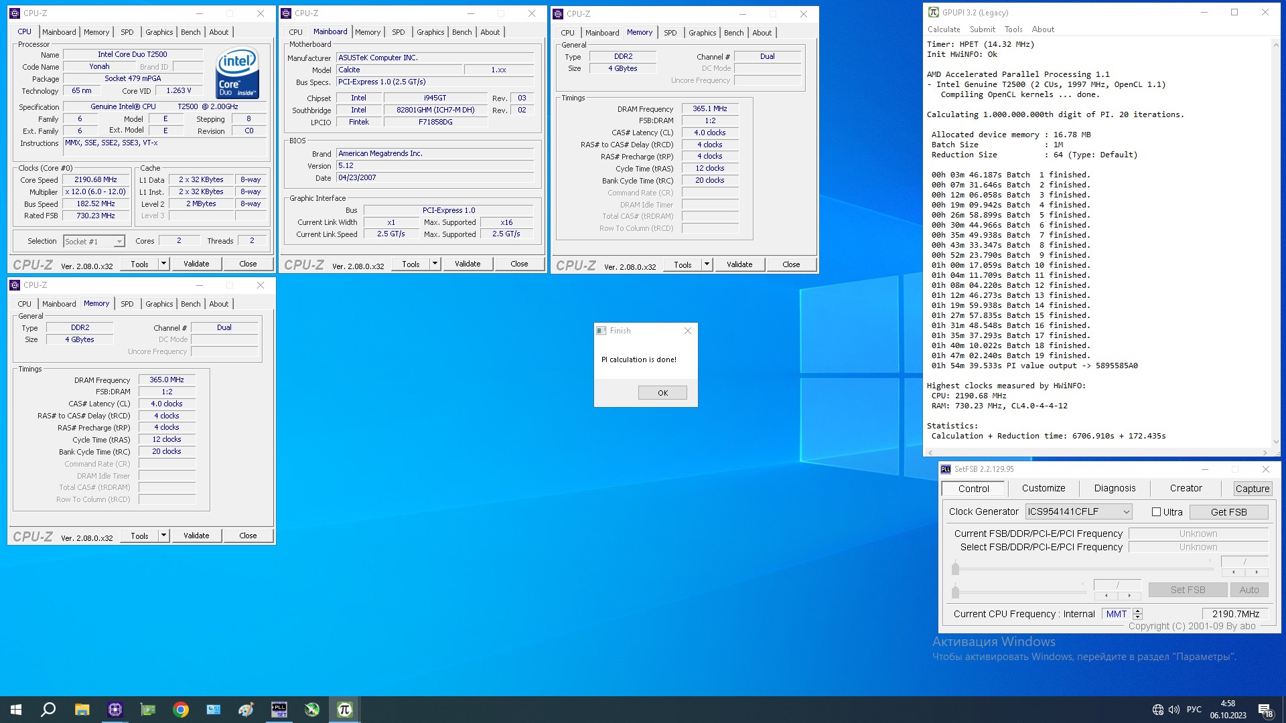Open the Submit menu in GPUPI
The image size is (1286, 723).
(x=982, y=29)
